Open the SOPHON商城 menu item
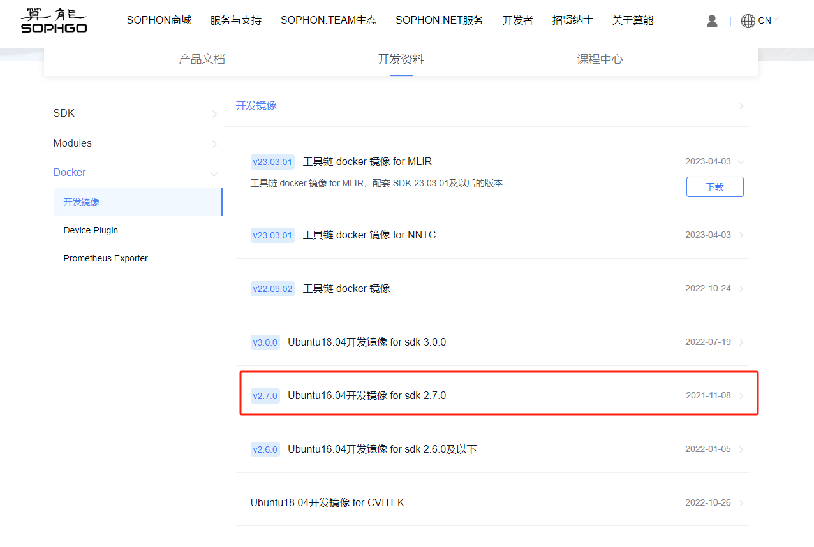Viewport: 814px width, 547px height. pos(159,20)
